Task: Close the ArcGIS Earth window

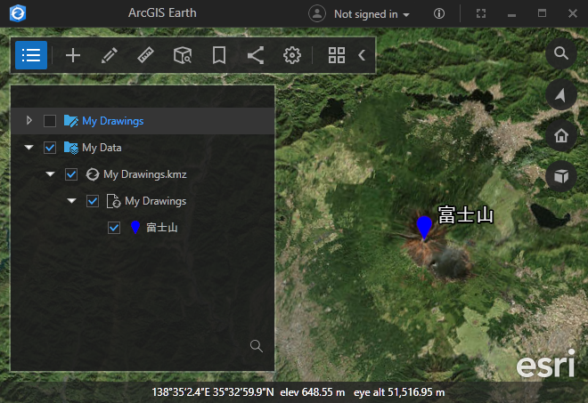Action: click(573, 14)
